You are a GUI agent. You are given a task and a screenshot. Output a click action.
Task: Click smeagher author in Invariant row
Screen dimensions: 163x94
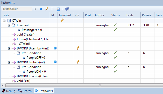coord(103,25)
